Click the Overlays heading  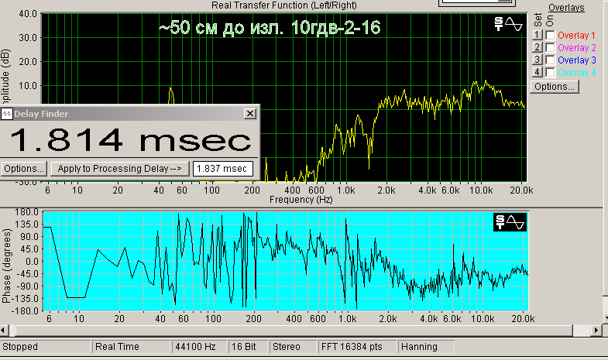coord(566,8)
